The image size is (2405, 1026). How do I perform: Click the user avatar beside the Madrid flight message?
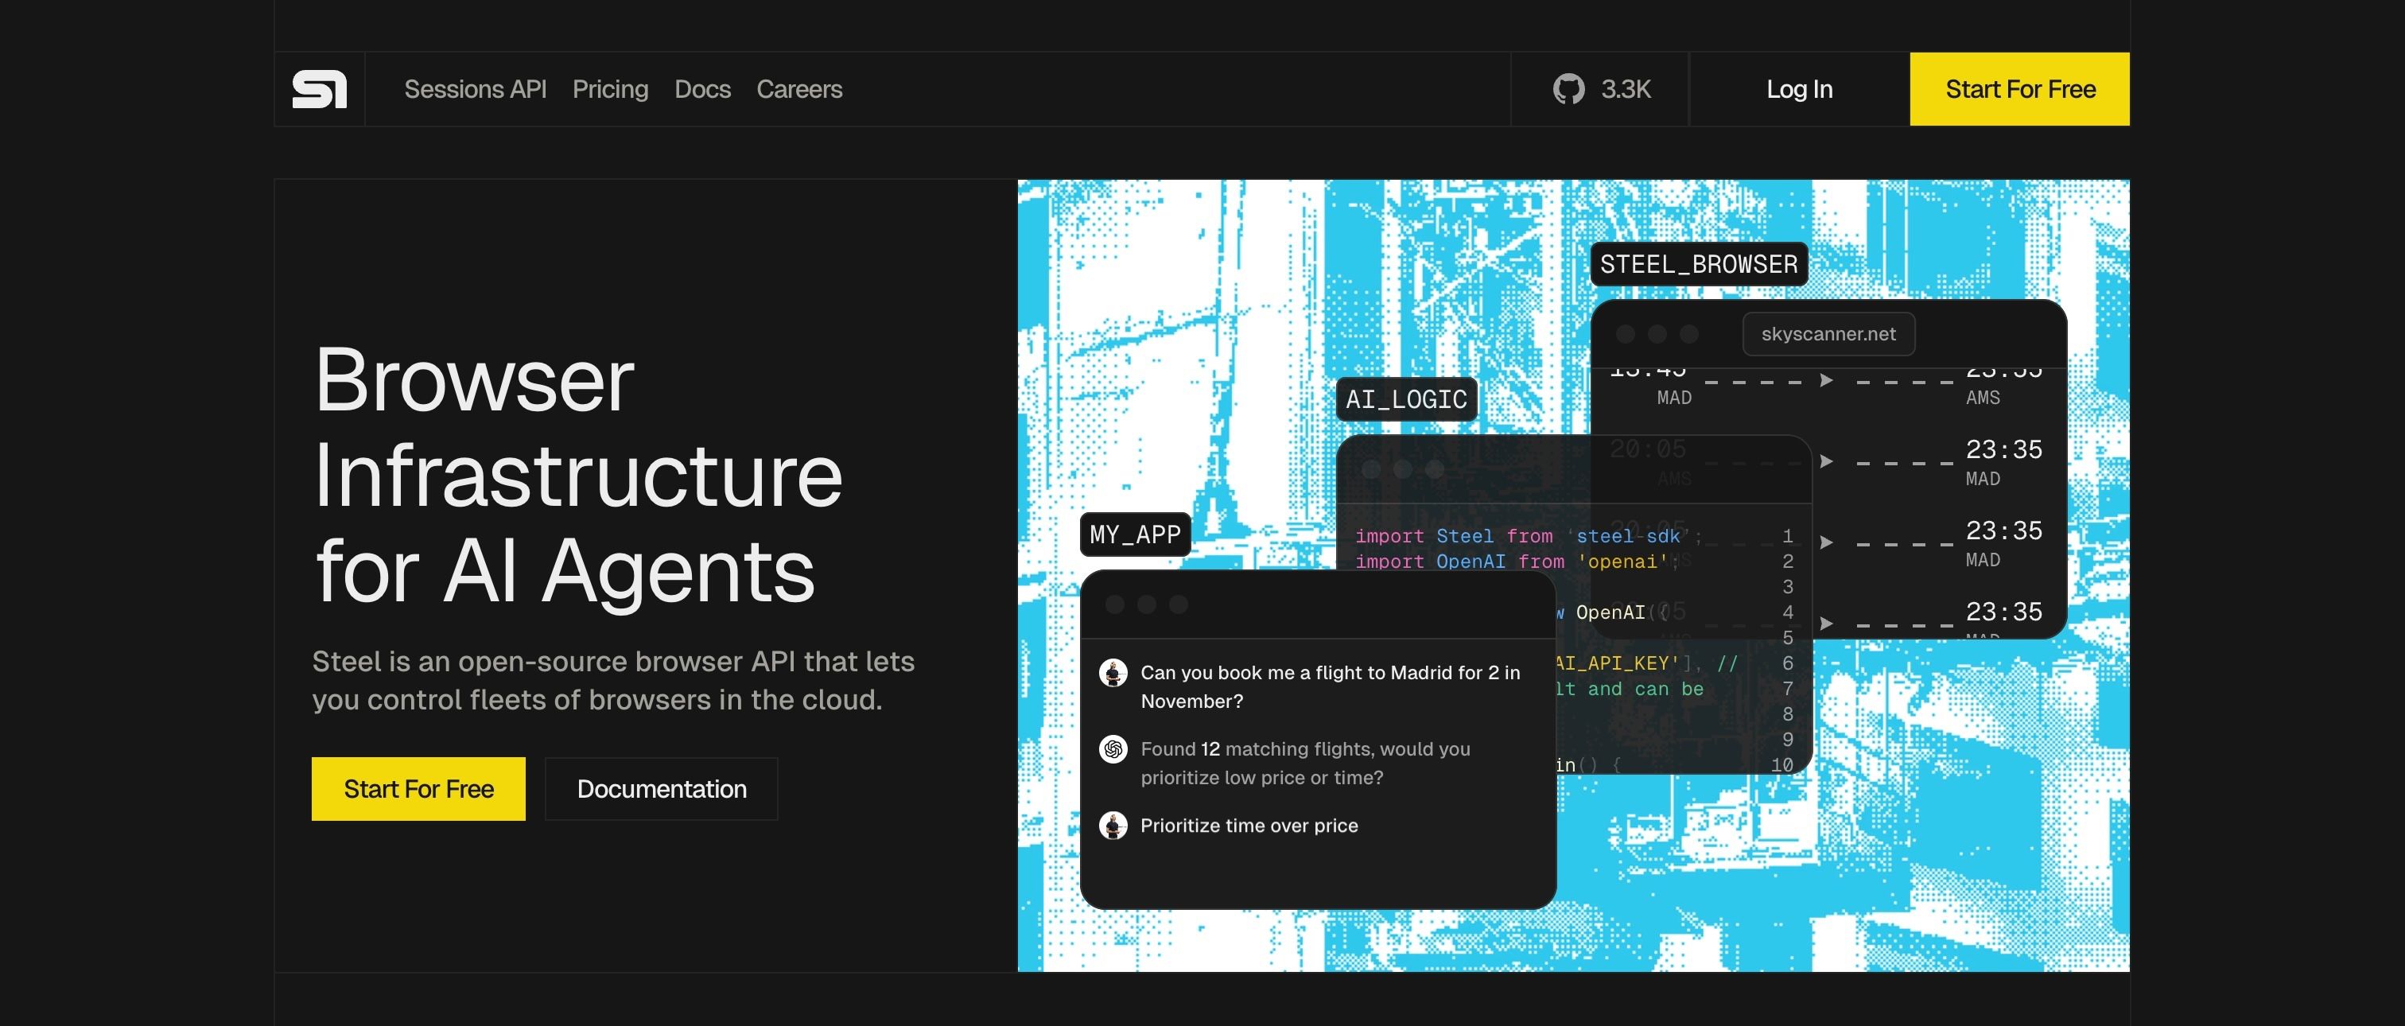[1113, 672]
